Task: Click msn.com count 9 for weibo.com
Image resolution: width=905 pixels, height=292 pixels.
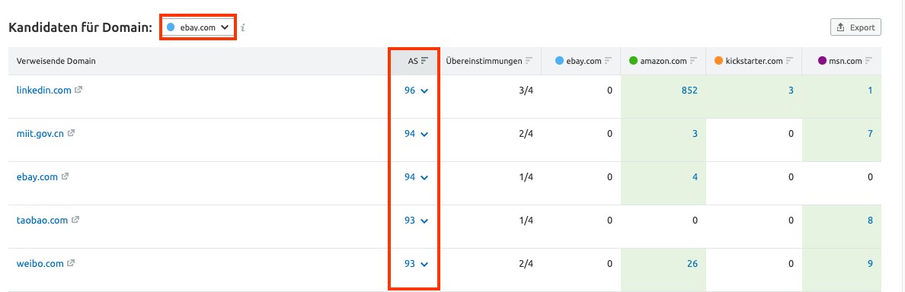Action: [x=870, y=264]
